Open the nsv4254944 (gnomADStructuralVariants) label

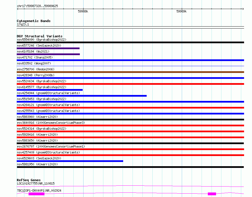(x=48, y=93)
